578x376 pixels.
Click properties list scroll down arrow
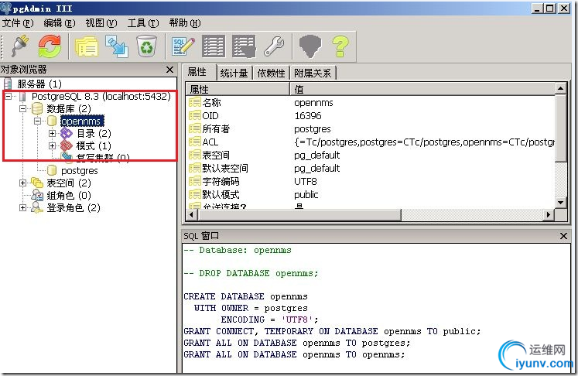click(x=561, y=203)
